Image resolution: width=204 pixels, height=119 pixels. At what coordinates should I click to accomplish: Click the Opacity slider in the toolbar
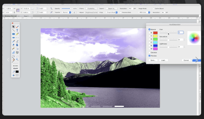67,9
